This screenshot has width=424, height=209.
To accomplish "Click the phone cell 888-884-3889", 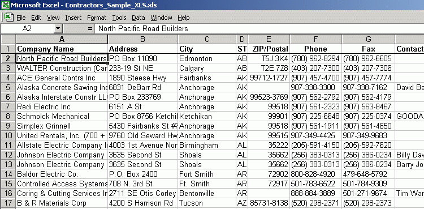I will click(x=315, y=193).
